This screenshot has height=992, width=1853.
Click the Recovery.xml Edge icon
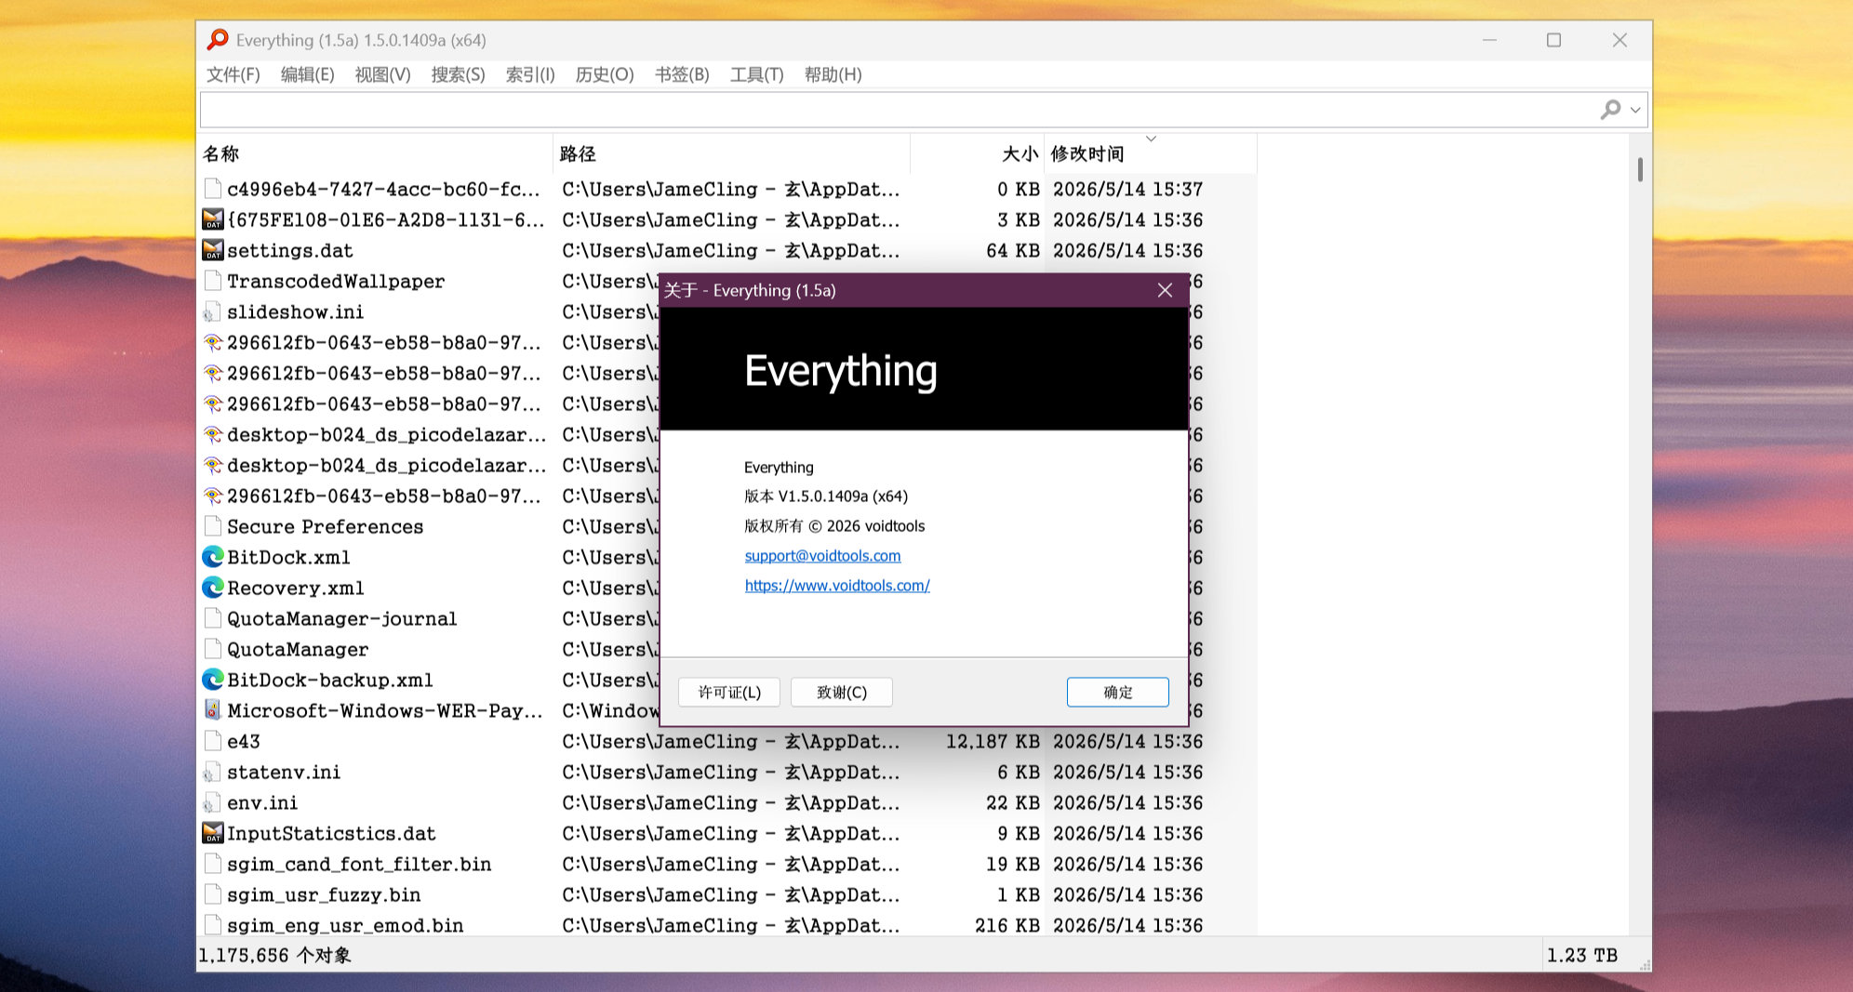[x=213, y=588]
